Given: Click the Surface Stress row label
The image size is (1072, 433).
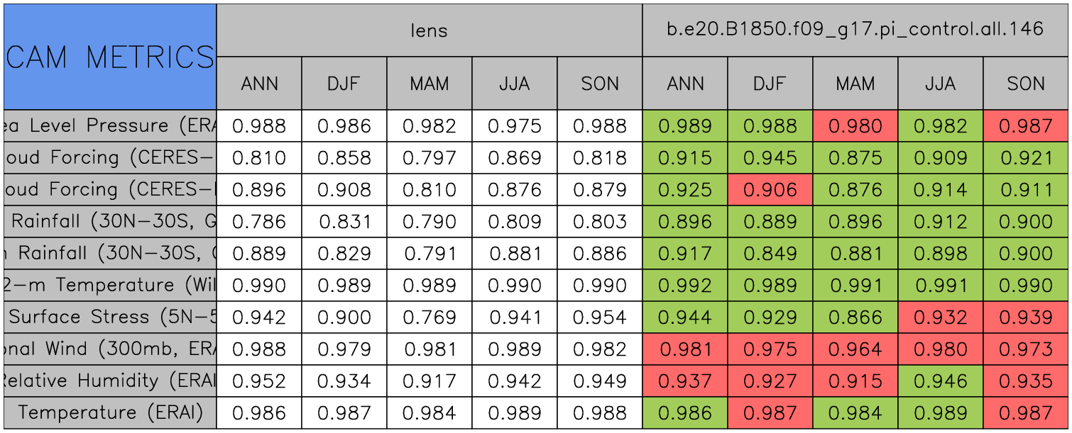Looking at the screenshot, I should (110, 317).
